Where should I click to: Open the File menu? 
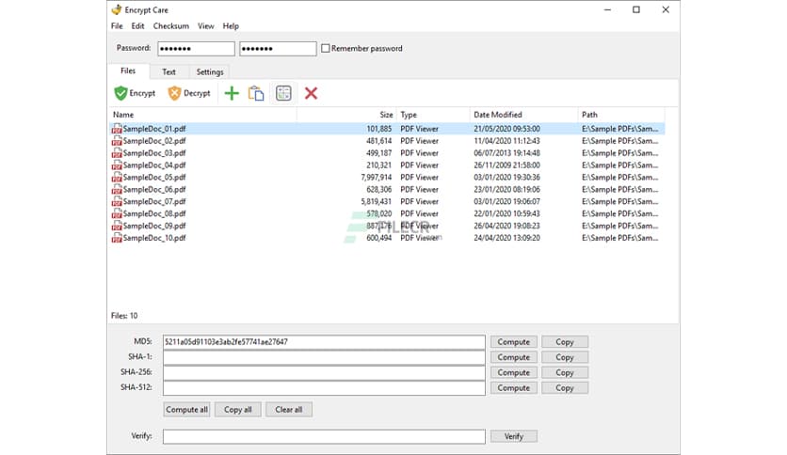[x=117, y=26]
